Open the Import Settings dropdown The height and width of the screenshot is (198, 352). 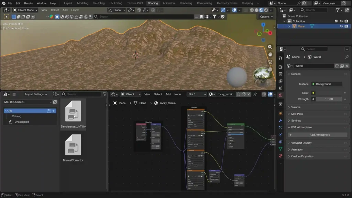[36, 94]
